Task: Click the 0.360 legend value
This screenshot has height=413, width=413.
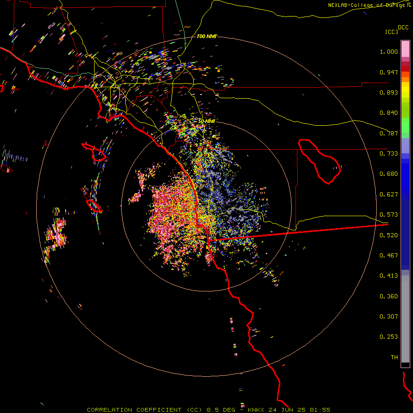Action: [389, 296]
